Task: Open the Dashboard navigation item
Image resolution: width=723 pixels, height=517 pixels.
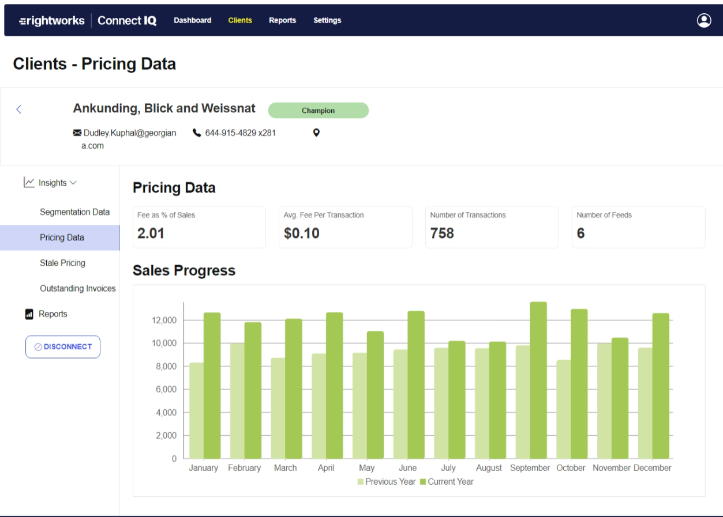Action: click(x=192, y=20)
